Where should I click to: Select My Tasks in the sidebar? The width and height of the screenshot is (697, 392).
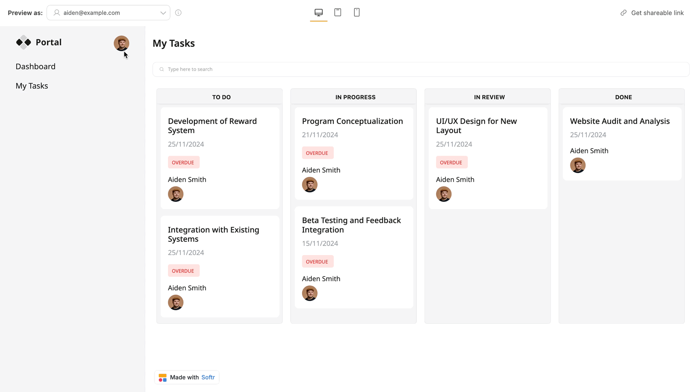point(32,86)
